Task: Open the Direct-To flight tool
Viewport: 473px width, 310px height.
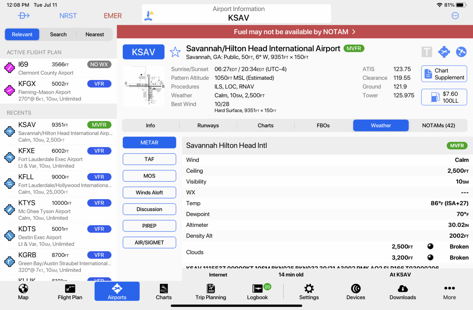Action: click(x=23, y=15)
